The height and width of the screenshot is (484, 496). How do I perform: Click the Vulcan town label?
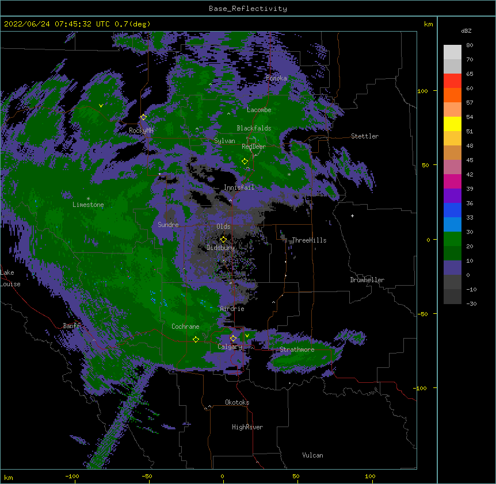click(312, 455)
